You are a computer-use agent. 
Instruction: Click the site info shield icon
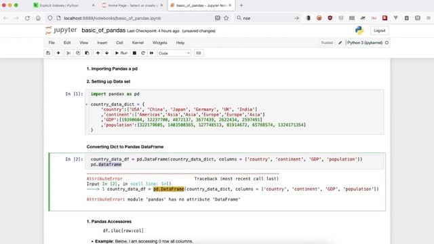50,18
